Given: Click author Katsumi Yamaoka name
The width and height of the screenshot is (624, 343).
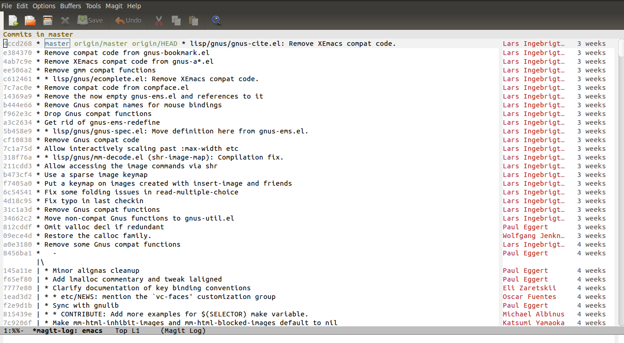Looking at the screenshot, I should click(534, 323).
